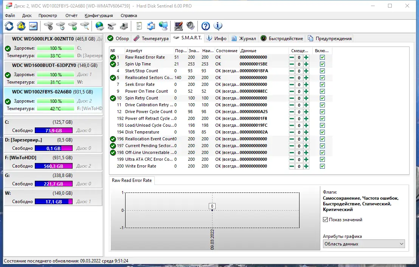
Task: Open the Атрибуты графика dropdown
Action: coord(364,244)
